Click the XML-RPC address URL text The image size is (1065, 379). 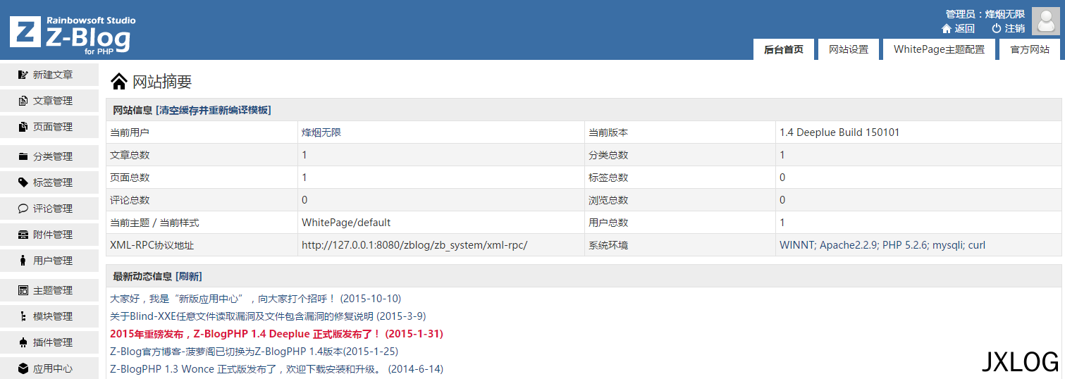(x=414, y=245)
